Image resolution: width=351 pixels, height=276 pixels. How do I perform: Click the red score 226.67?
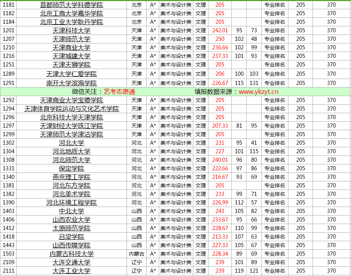(x=220, y=83)
